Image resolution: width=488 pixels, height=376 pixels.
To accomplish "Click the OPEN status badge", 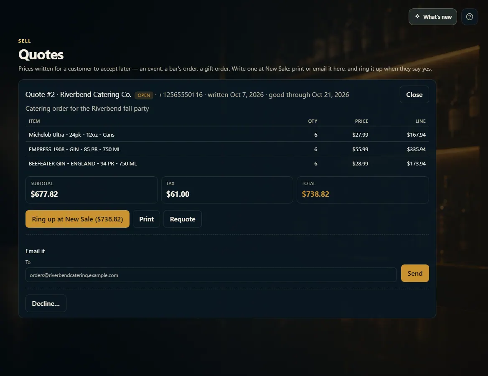I will [144, 95].
